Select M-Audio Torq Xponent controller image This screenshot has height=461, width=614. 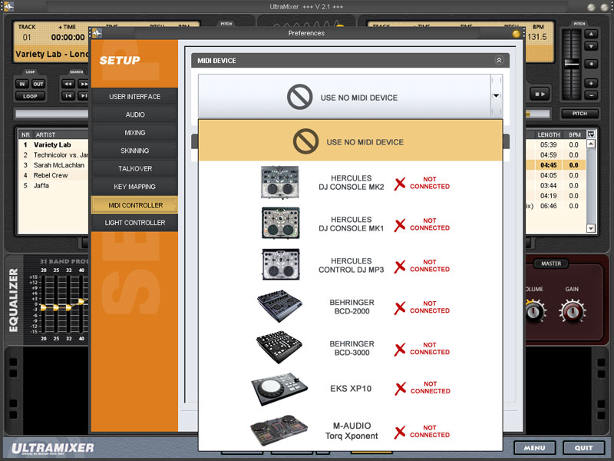tap(279, 430)
